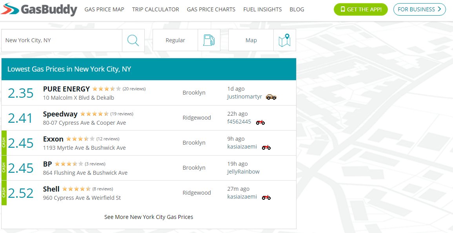Open the Map view selector
453x233 pixels.
(x=251, y=40)
